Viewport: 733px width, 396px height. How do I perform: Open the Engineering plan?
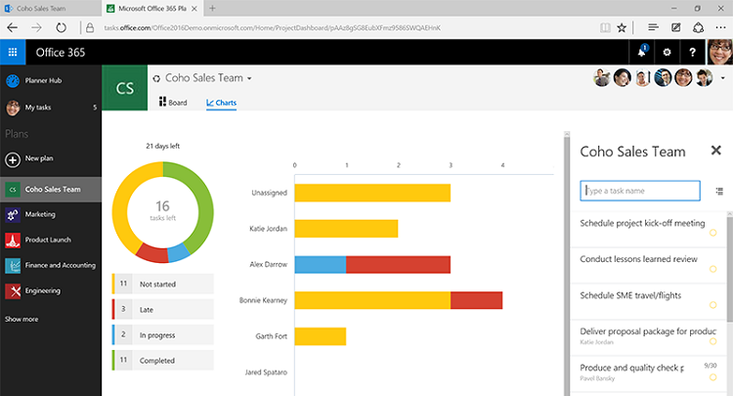coord(51,290)
